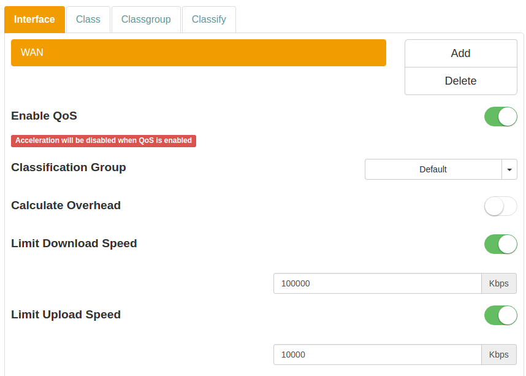
Task: Switch to the Class tab
Action: (x=88, y=20)
